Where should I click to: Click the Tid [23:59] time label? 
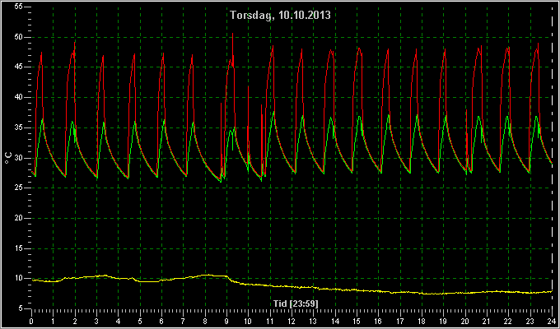coord(296,304)
